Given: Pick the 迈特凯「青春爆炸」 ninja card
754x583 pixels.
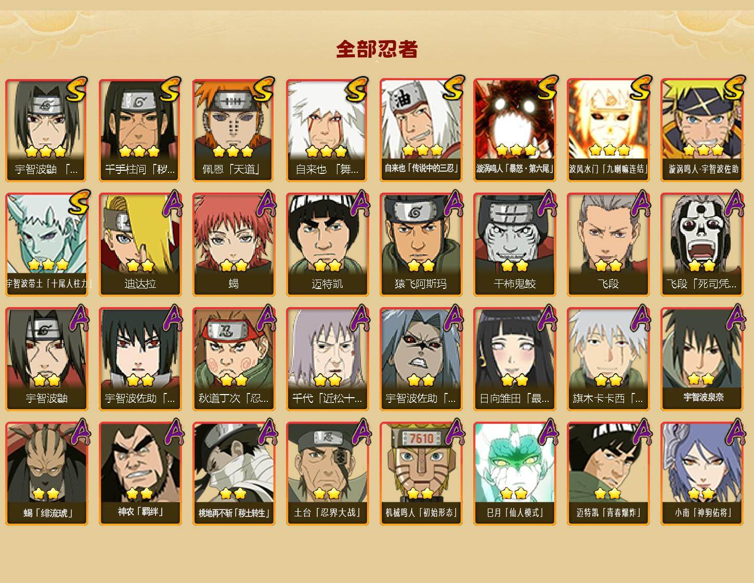Looking at the screenshot, I should (x=608, y=474).
